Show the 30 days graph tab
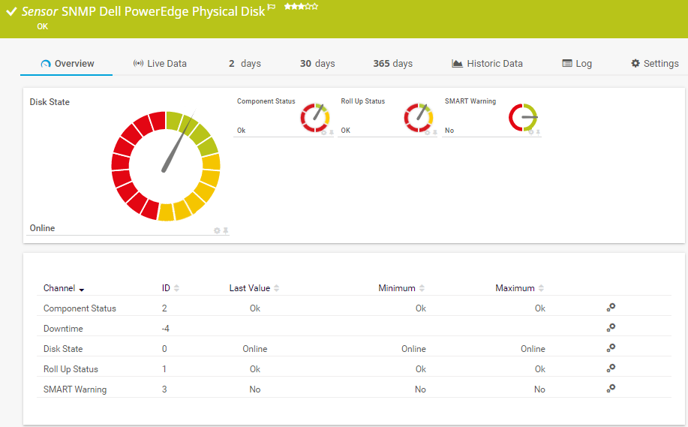 [x=317, y=64]
